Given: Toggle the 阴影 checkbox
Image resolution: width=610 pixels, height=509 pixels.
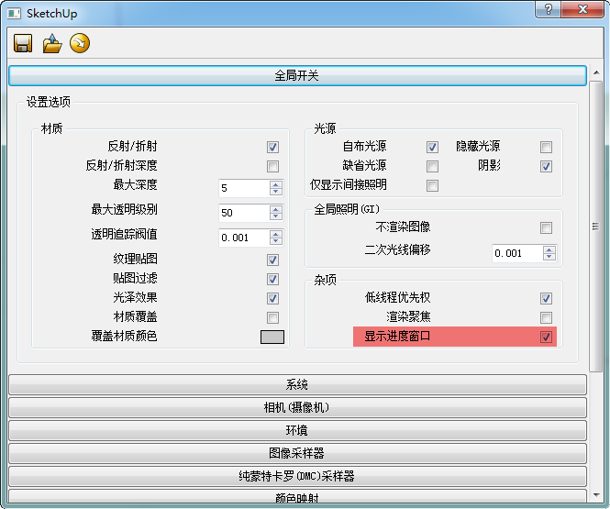Looking at the screenshot, I should [546, 166].
